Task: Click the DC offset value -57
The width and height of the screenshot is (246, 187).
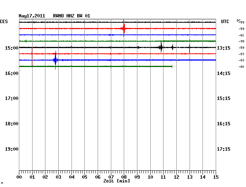Action: [x=241, y=54]
